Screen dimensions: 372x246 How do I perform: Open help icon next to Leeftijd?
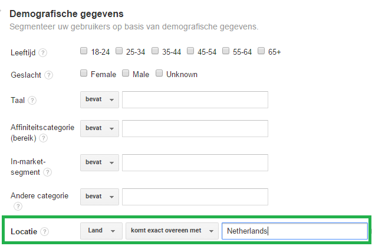[42, 52]
